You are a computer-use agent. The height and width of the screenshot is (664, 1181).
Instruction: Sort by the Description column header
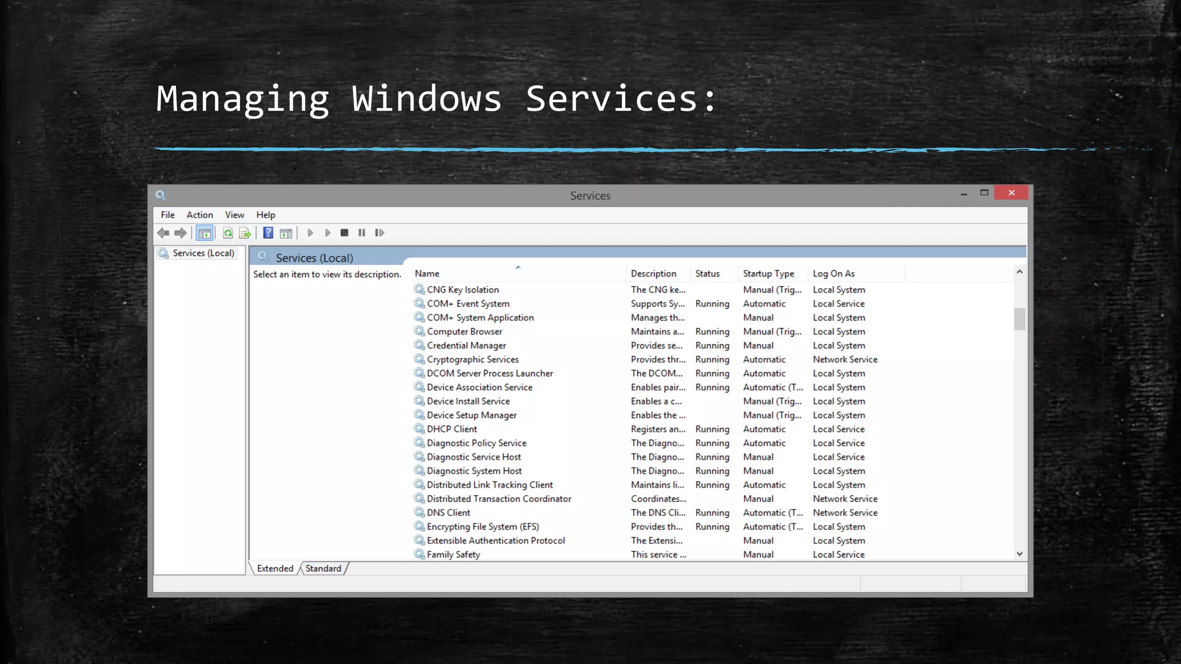[x=659, y=273]
